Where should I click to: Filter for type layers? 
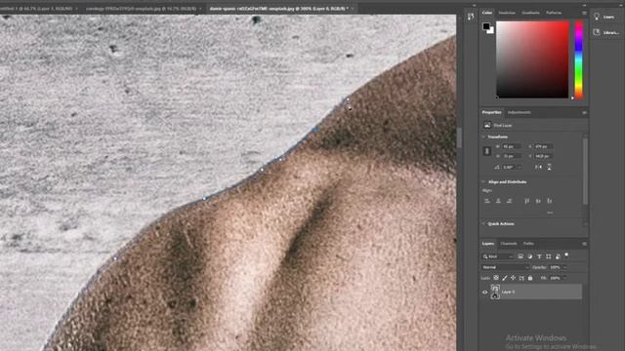click(539, 256)
